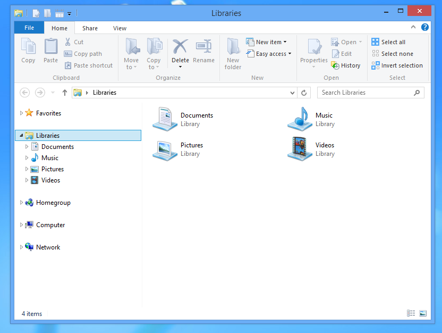Switch to Large icons view in status bar

(423, 313)
